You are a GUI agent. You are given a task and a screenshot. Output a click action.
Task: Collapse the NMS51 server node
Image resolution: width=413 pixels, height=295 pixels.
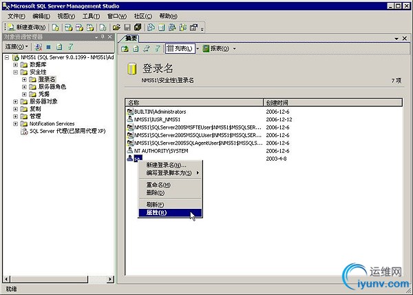pos(7,57)
